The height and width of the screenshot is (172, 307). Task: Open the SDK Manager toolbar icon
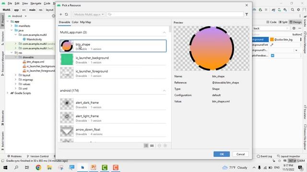[285, 10]
